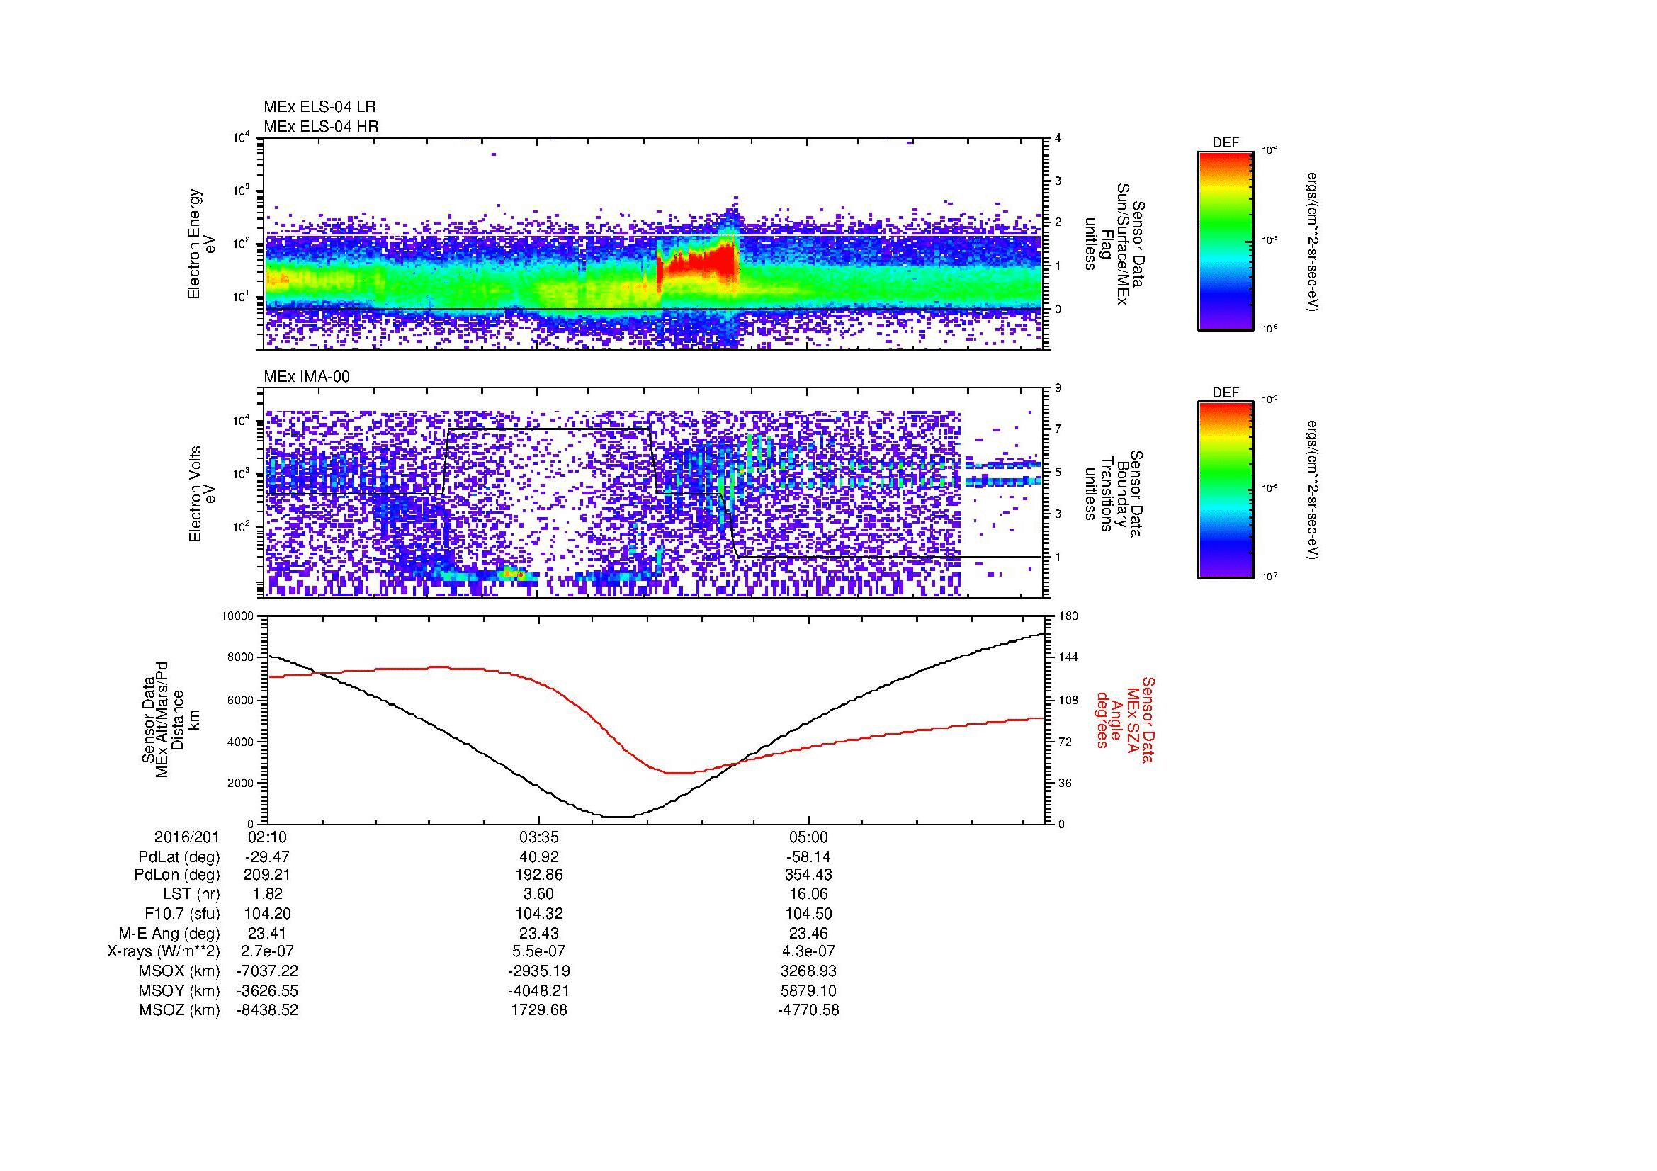Click the MEx ELS-04 HR title

click(321, 126)
